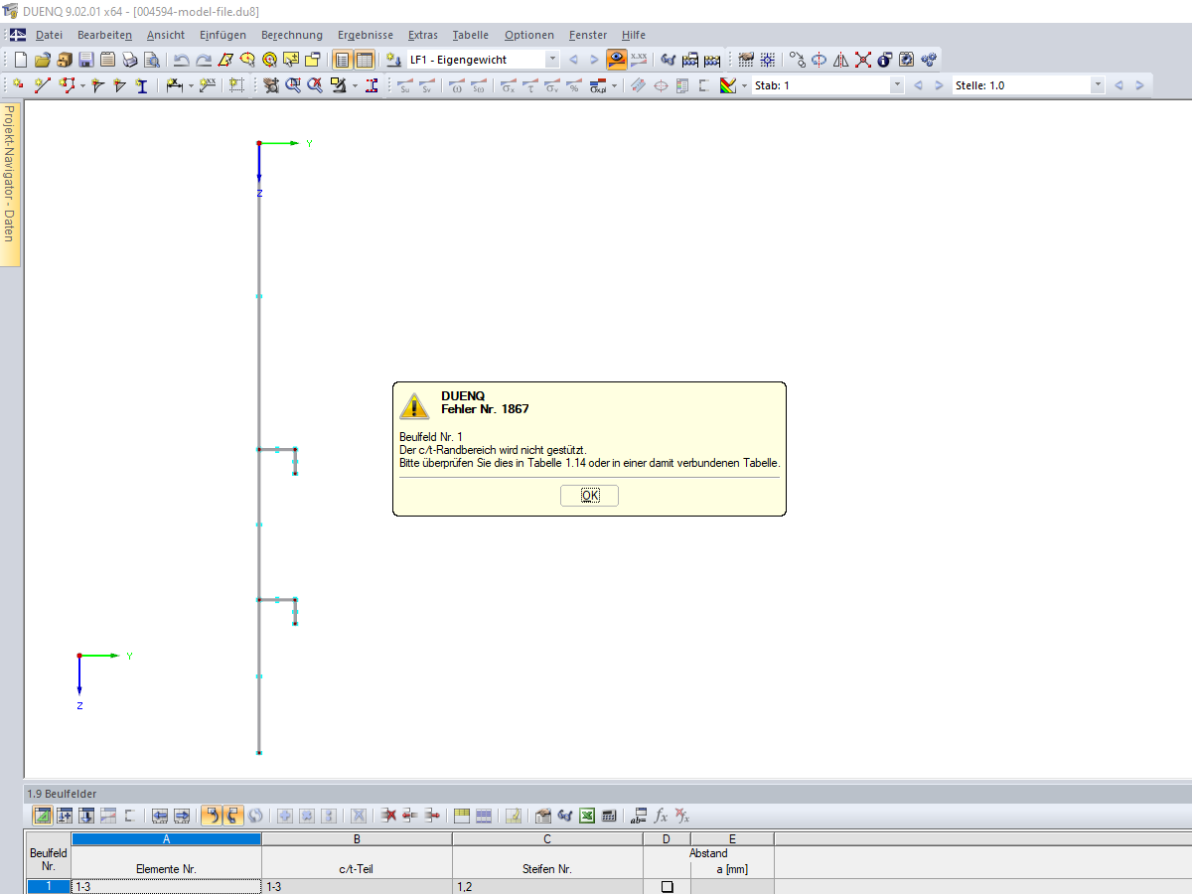1192x894 pixels.
Task: Select the new line element tool
Action: [x=43, y=85]
